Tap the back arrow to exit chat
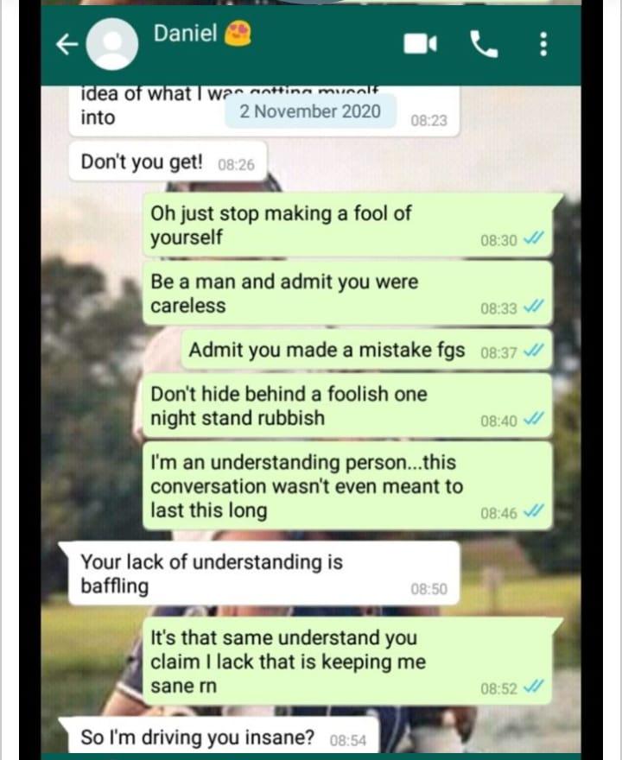 [67, 45]
